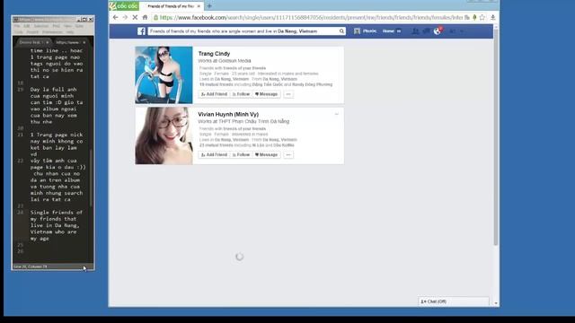Expand the chevron on Vivian Huynh's card
This screenshot has width=575, height=323.
(337, 114)
